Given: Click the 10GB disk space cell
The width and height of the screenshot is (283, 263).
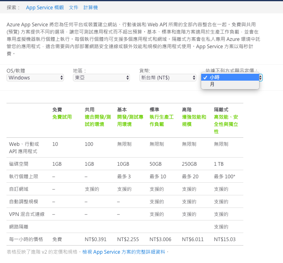Looking at the screenshot, I should pyautogui.click(x=123, y=164).
